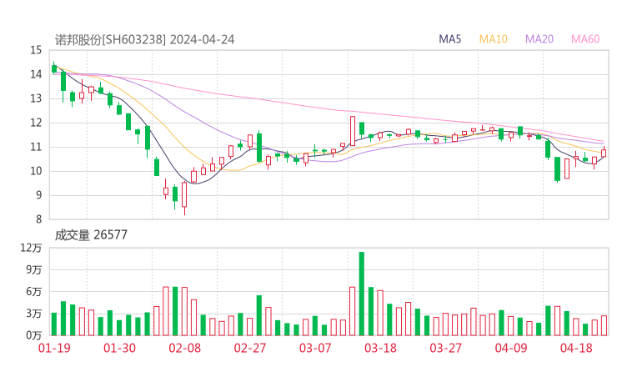The width and height of the screenshot is (617, 367).
Task: Click the volume axis label 9万
Action: (x=34, y=269)
